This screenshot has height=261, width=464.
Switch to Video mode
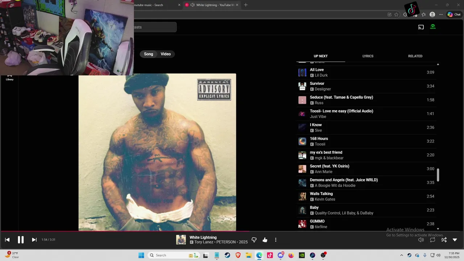pyautogui.click(x=166, y=54)
